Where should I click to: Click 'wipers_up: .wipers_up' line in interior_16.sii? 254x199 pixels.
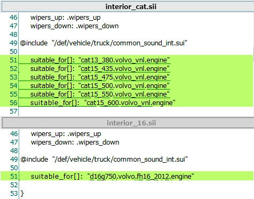pyautogui.click(x=66, y=134)
